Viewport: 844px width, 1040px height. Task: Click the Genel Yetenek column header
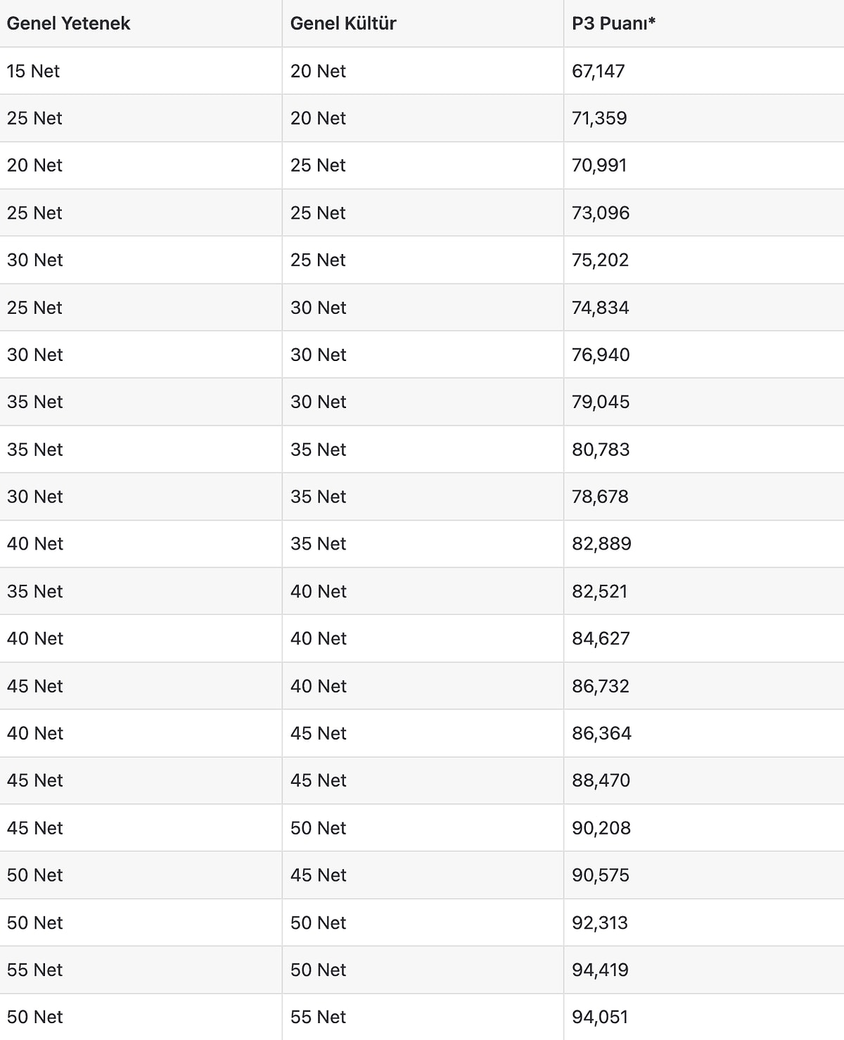(x=68, y=23)
